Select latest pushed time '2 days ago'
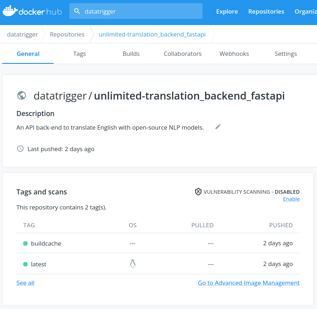The image size is (317, 309). click(x=278, y=264)
